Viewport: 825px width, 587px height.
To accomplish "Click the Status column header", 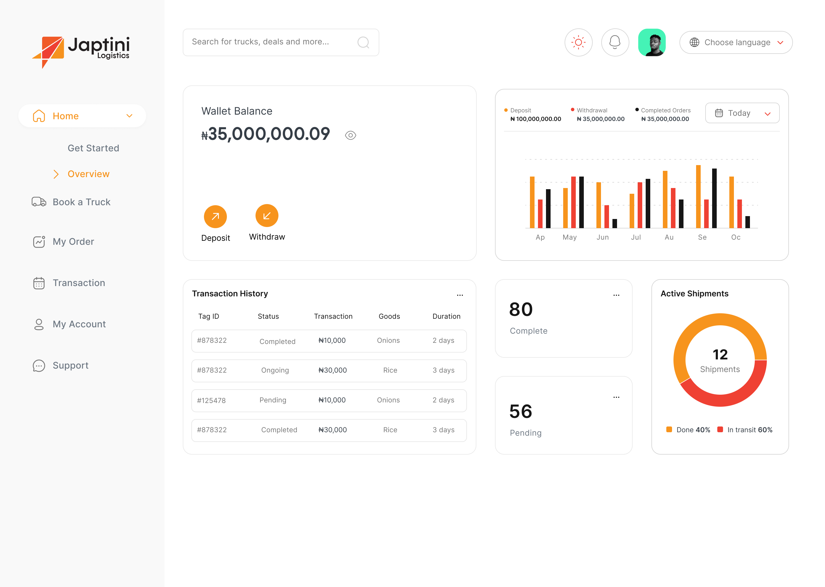I will (x=268, y=316).
